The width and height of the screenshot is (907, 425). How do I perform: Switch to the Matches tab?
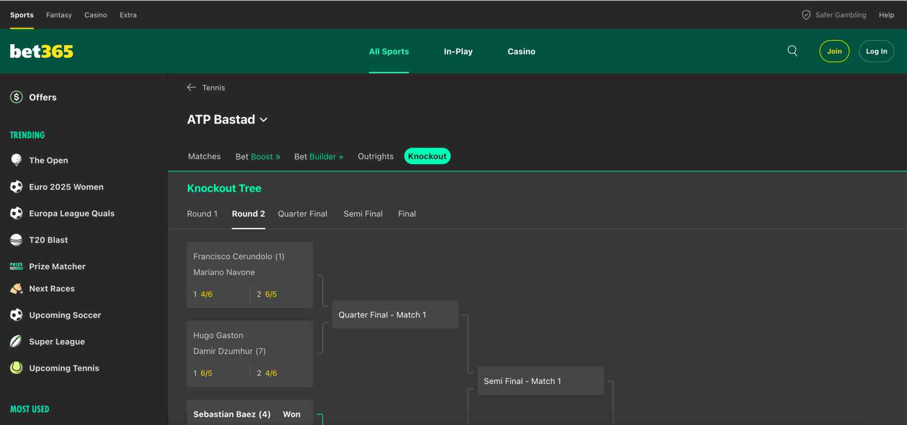204,156
